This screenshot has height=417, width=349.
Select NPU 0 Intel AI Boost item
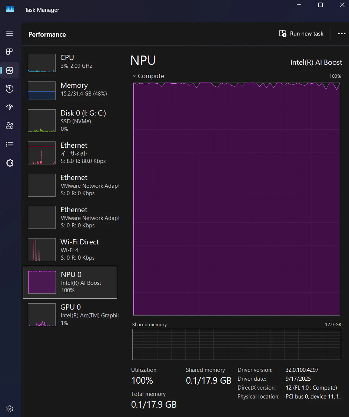pos(70,282)
